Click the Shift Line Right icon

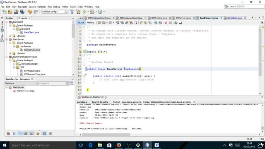pos(160,23)
